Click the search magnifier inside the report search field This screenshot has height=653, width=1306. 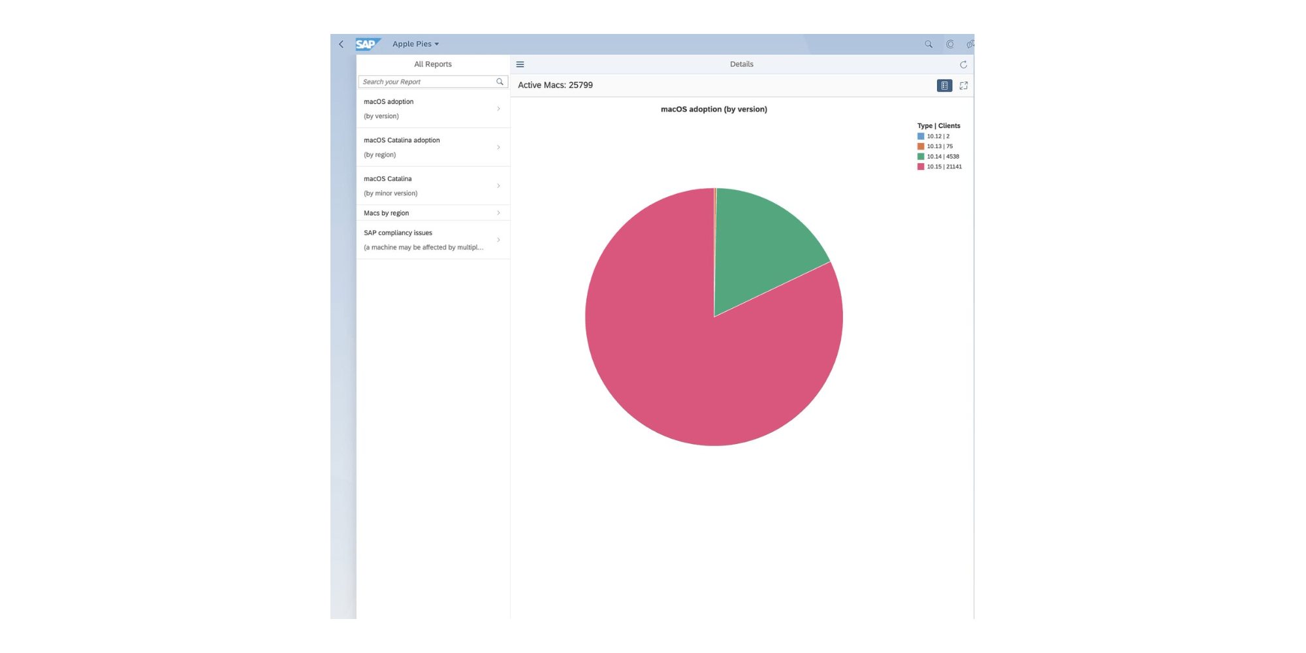click(499, 81)
